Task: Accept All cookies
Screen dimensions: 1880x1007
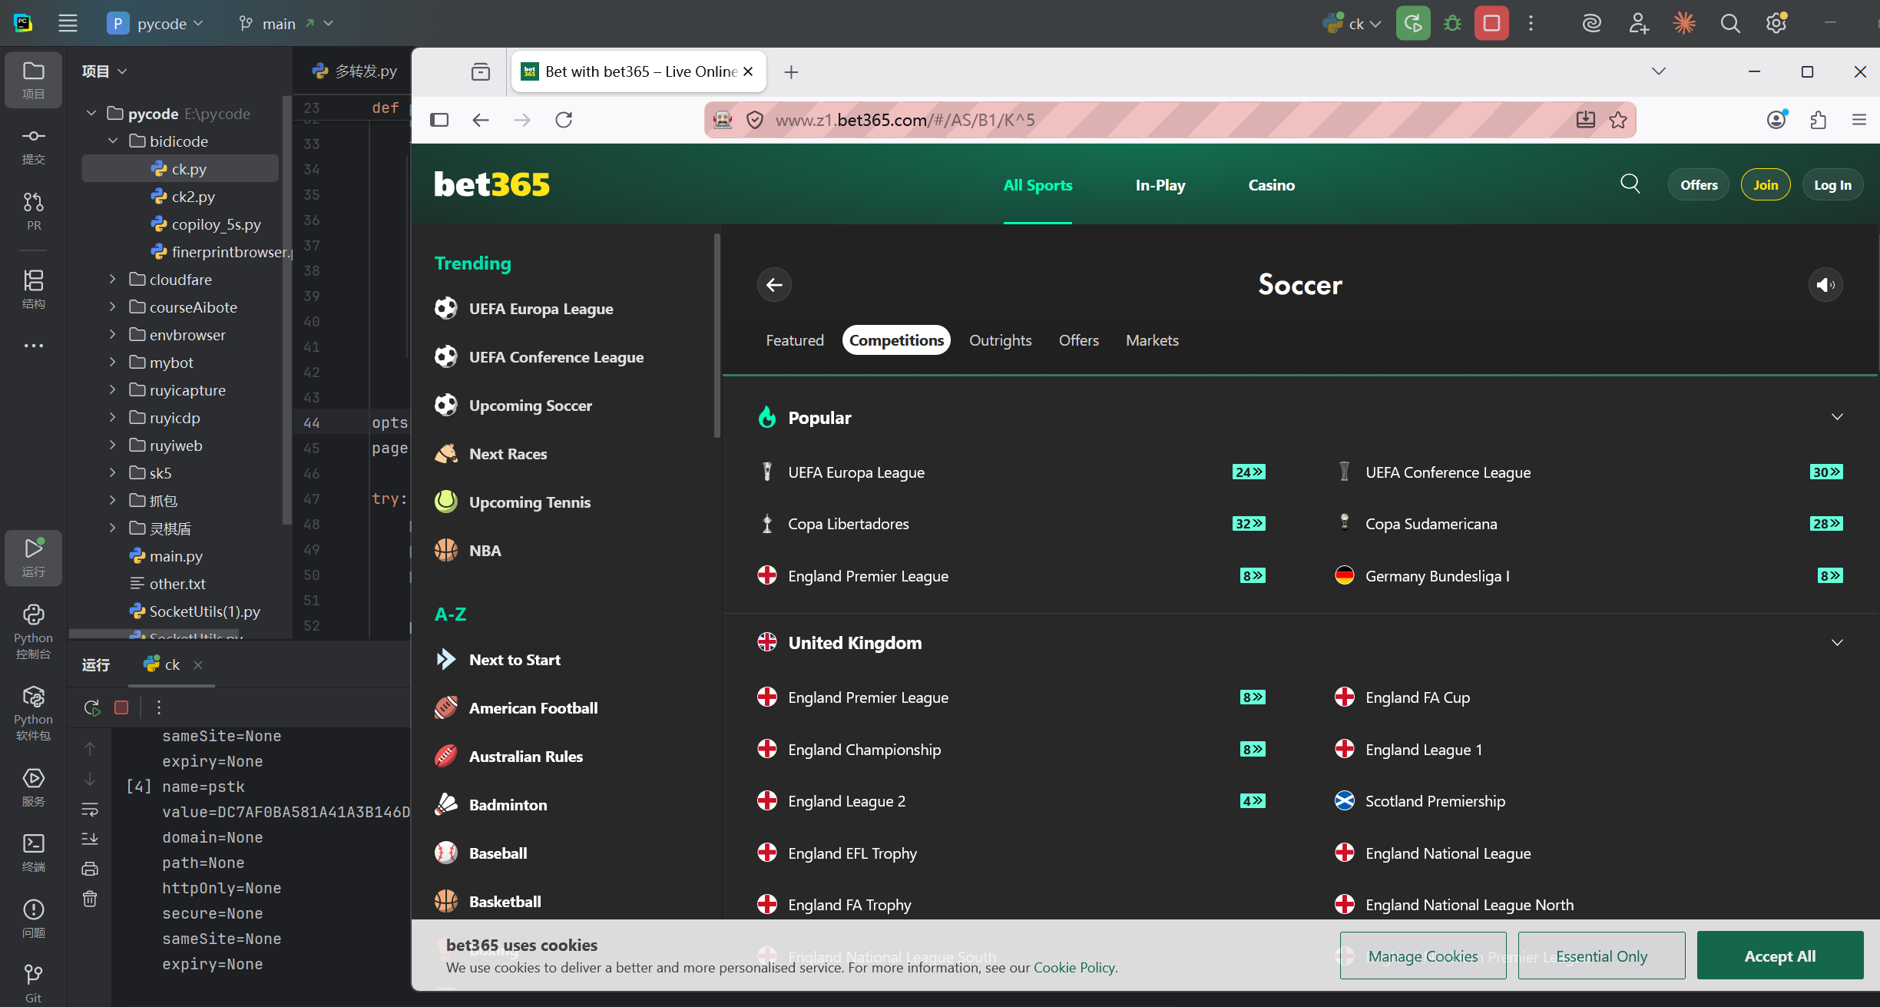Action: coord(1779,956)
